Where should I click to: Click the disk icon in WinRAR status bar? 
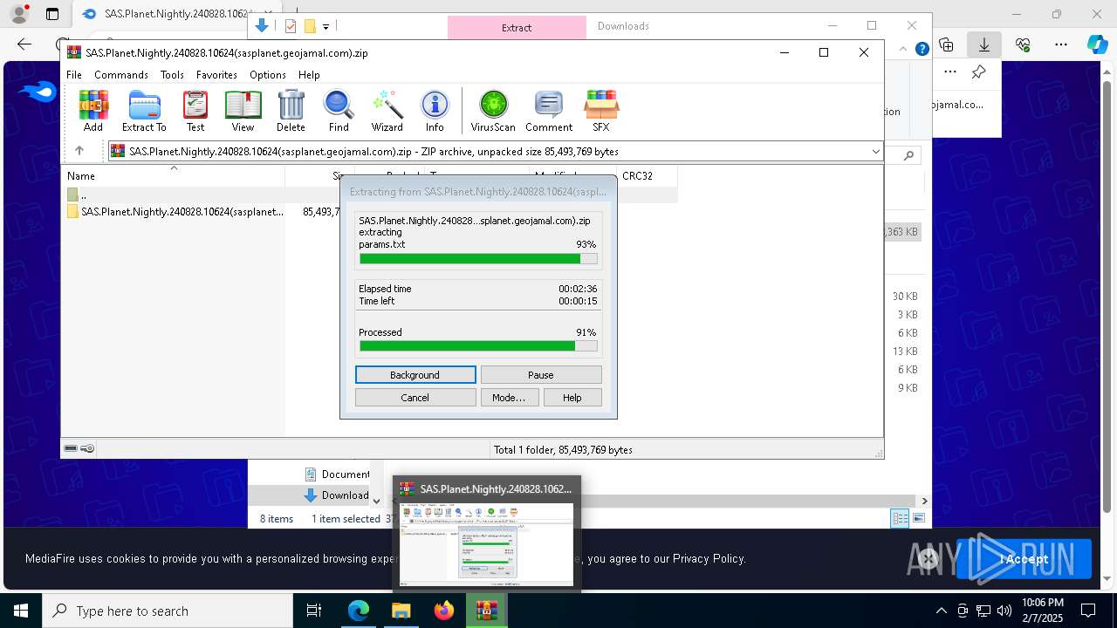(71, 448)
